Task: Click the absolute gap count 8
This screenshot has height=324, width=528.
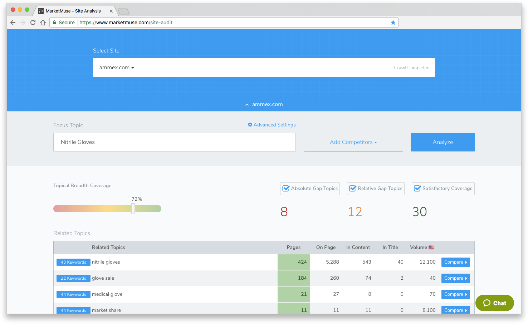Action: coord(284,212)
